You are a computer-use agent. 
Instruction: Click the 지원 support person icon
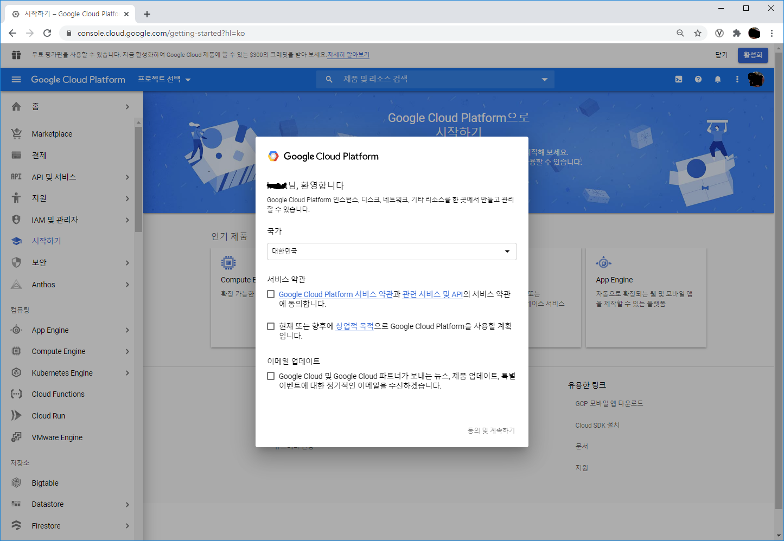tap(16, 198)
